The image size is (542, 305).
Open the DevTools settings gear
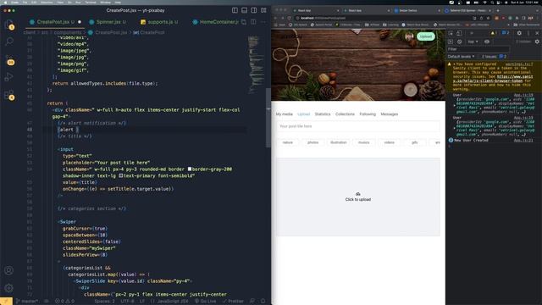click(519, 33)
